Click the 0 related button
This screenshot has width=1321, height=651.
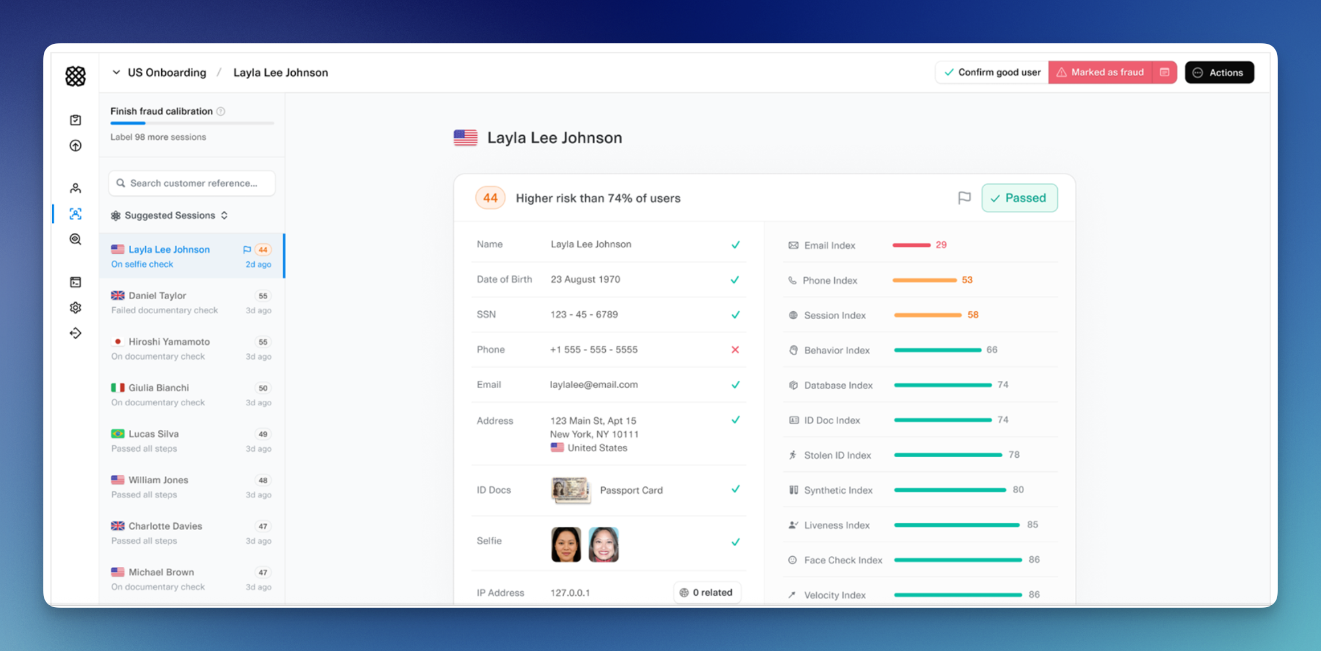[x=707, y=592]
